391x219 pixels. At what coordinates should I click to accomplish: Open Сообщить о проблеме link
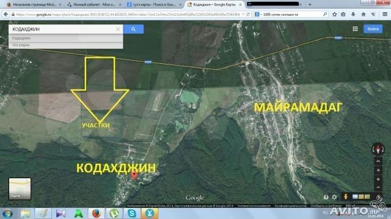click(326, 206)
